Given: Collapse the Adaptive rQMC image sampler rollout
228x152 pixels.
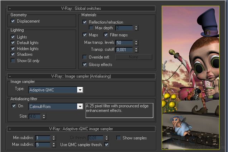Looking at the screenshot, I should 10,128.
